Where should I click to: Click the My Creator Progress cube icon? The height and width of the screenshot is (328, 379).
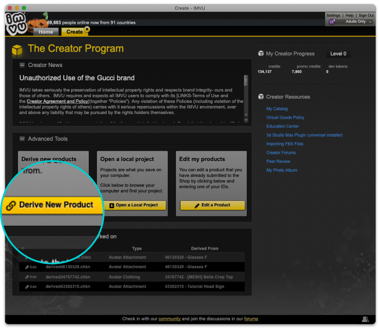tap(261, 53)
